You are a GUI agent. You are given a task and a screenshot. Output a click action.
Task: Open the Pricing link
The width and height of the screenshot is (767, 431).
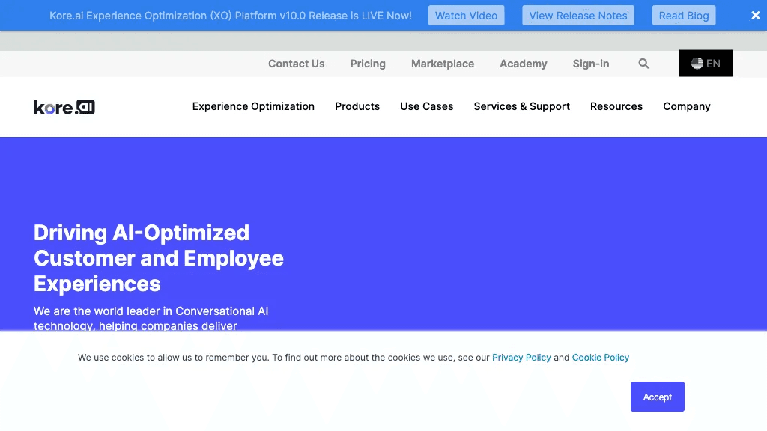[x=367, y=64]
